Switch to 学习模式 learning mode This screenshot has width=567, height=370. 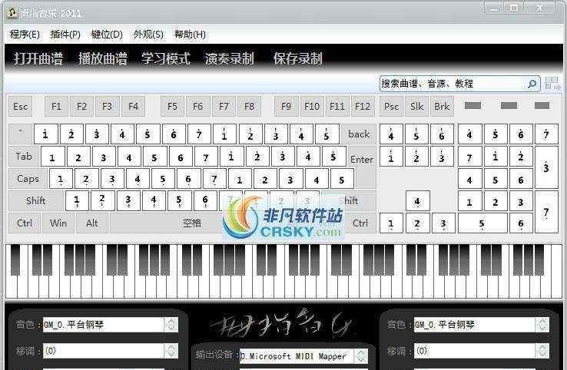[166, 58]
